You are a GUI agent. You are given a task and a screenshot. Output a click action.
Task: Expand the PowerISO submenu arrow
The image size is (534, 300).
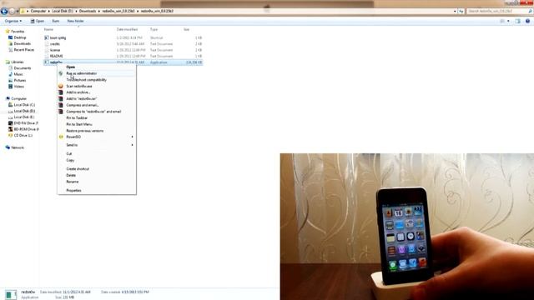point(132,137)
